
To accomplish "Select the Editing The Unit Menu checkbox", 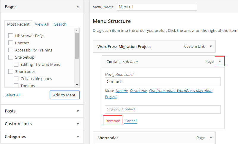I will pyautogui.click(x=16, y=64).
